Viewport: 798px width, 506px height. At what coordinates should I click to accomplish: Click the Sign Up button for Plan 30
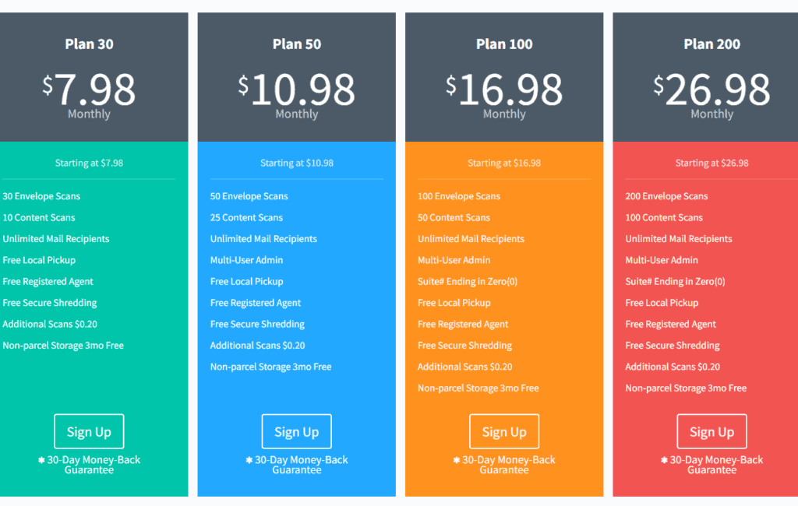click(x=89, y=431)
